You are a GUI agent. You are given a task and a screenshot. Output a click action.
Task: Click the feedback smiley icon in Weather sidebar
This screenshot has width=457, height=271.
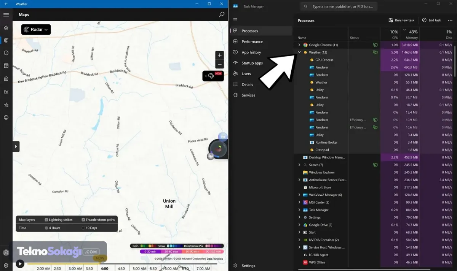(x=6, y=117)
